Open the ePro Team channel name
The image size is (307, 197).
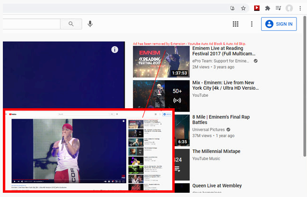point(221,61)
